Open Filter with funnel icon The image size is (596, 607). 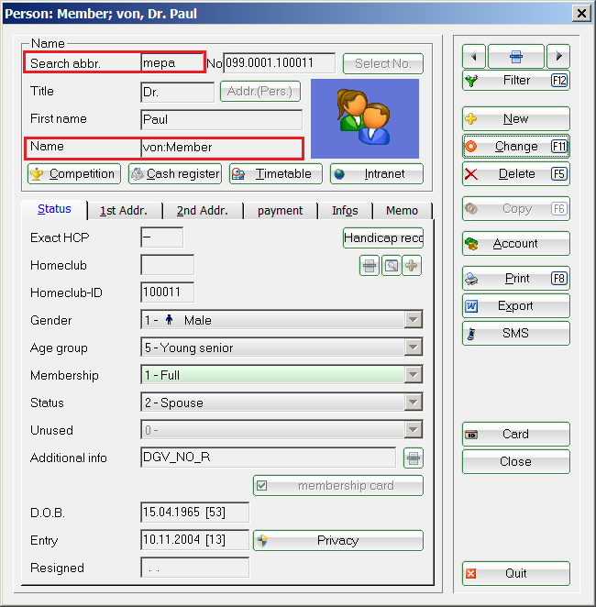click(x=516, y=81)
